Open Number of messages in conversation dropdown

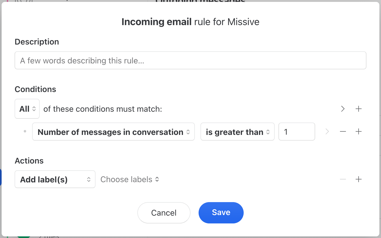tap(113, 132)
